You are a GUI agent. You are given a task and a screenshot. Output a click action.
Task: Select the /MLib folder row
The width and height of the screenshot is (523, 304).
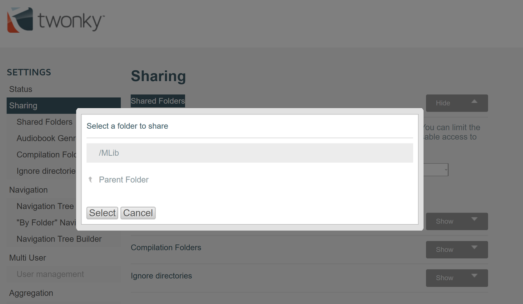pos(250,153)
